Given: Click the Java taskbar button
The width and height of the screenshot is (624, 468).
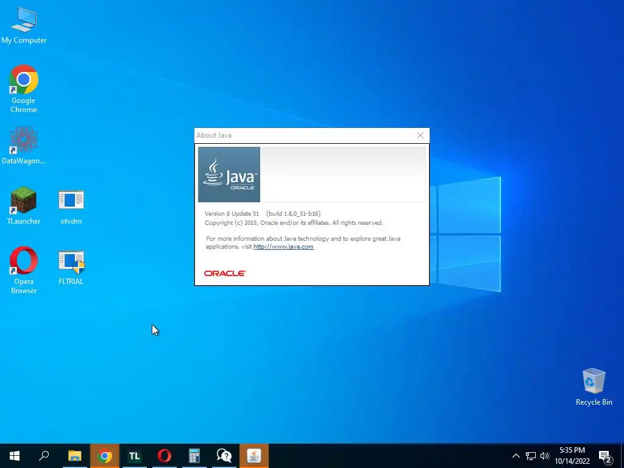Looking at the screenshot, I should [x=254, y=456].
